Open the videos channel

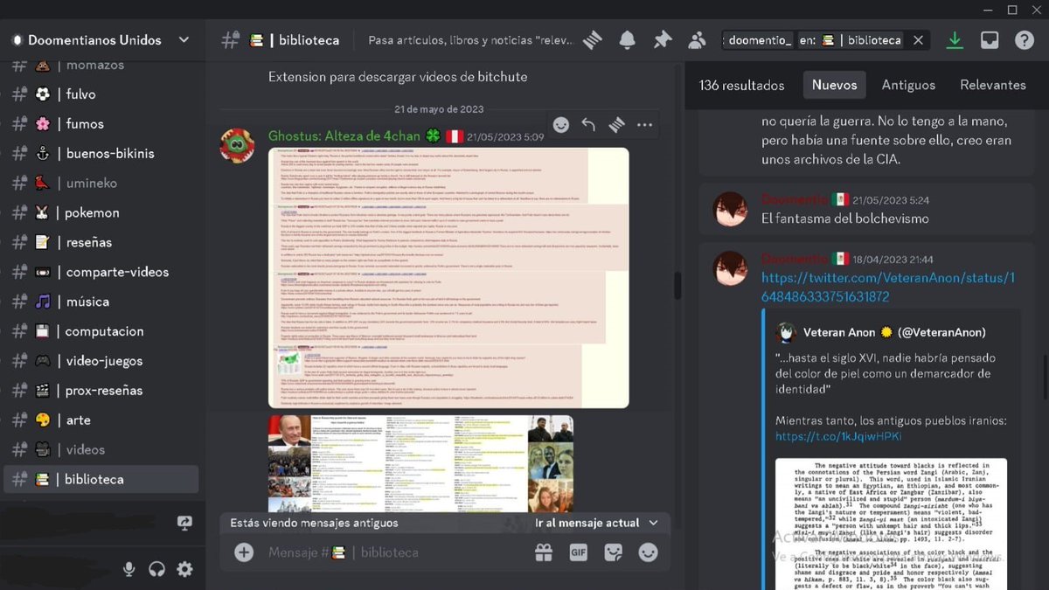click(x=101, y=450)
